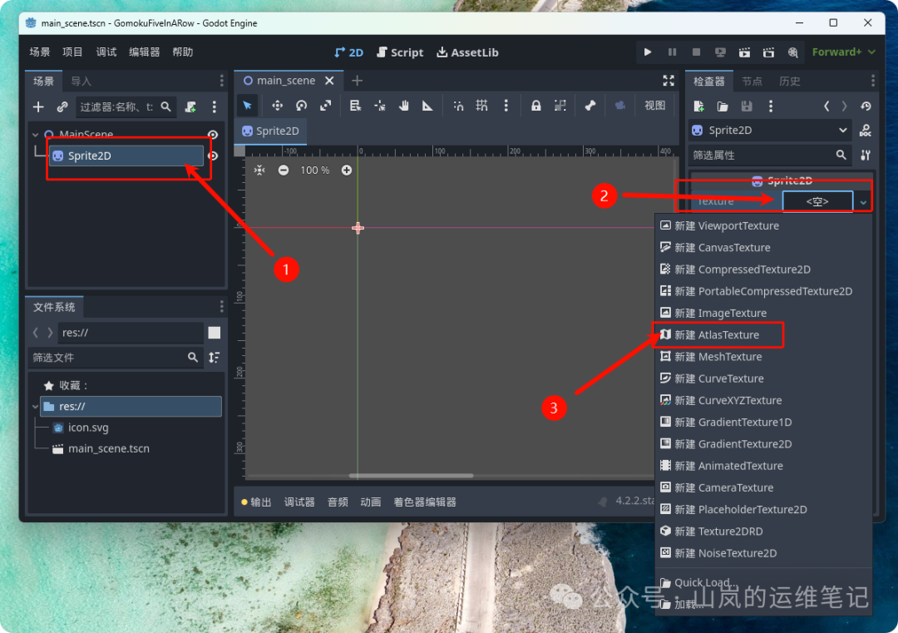The width and height of the screenshot is (898, 633).
Task: Open the 编辑器 menu
Action: tap(143, 52)
